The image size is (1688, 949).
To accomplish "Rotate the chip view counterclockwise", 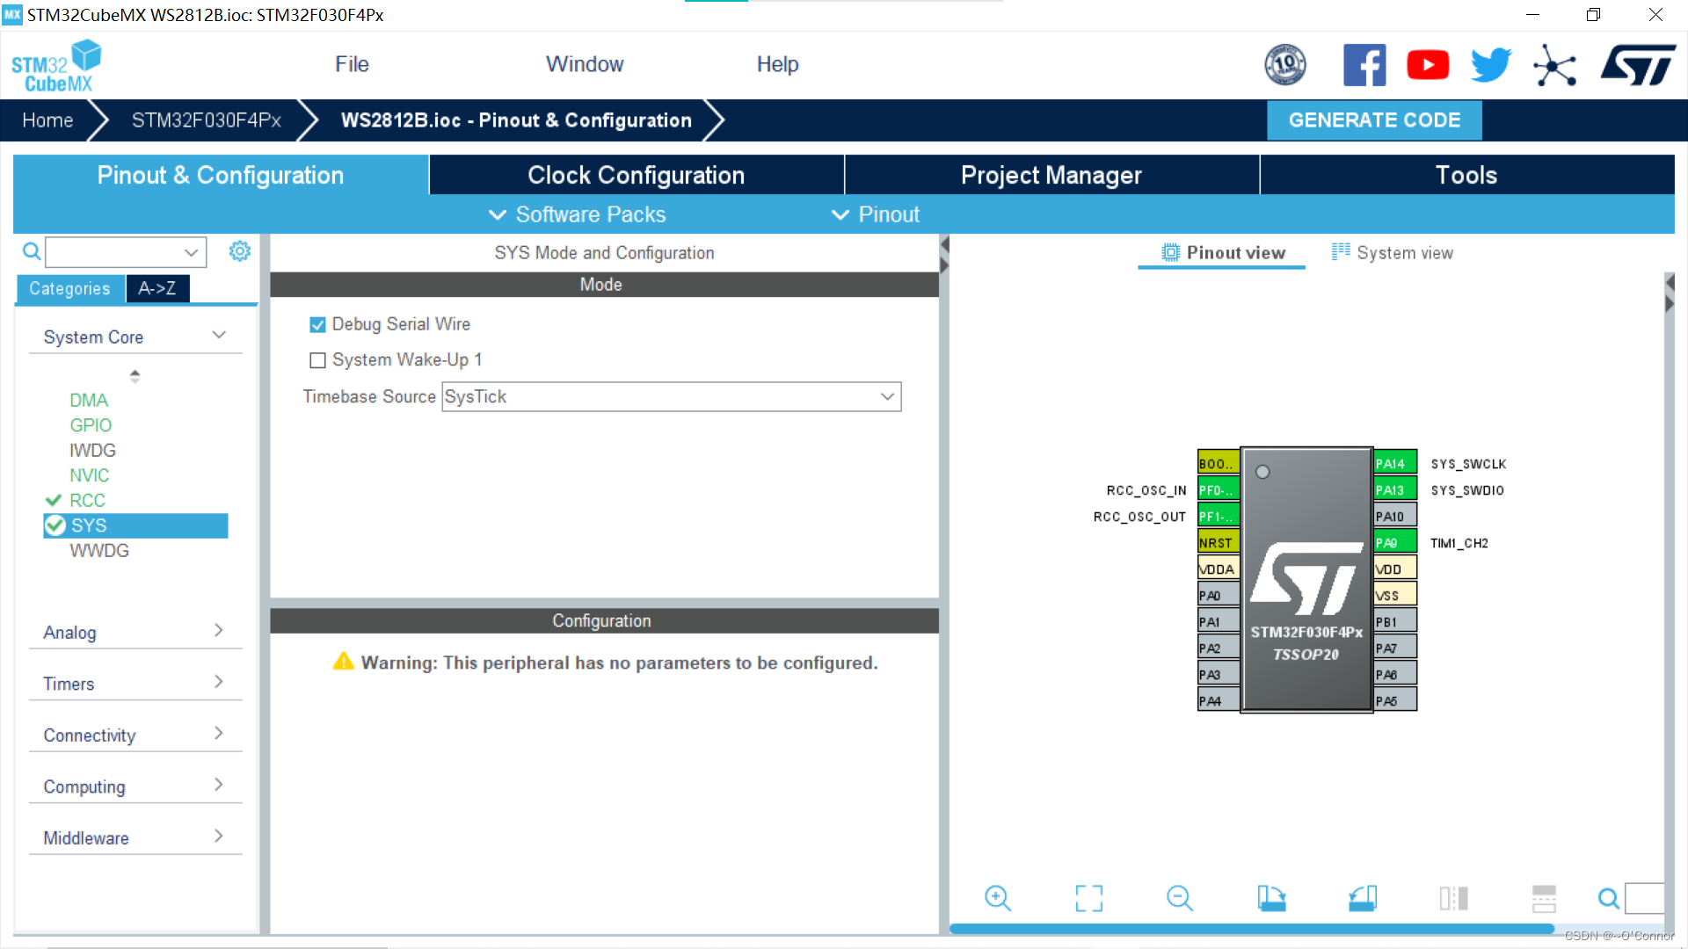I will (1363, 898).
